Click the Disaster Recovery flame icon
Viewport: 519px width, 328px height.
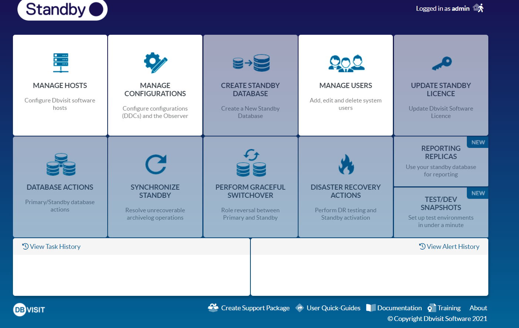pyautogui.click(x=346, y=164)
